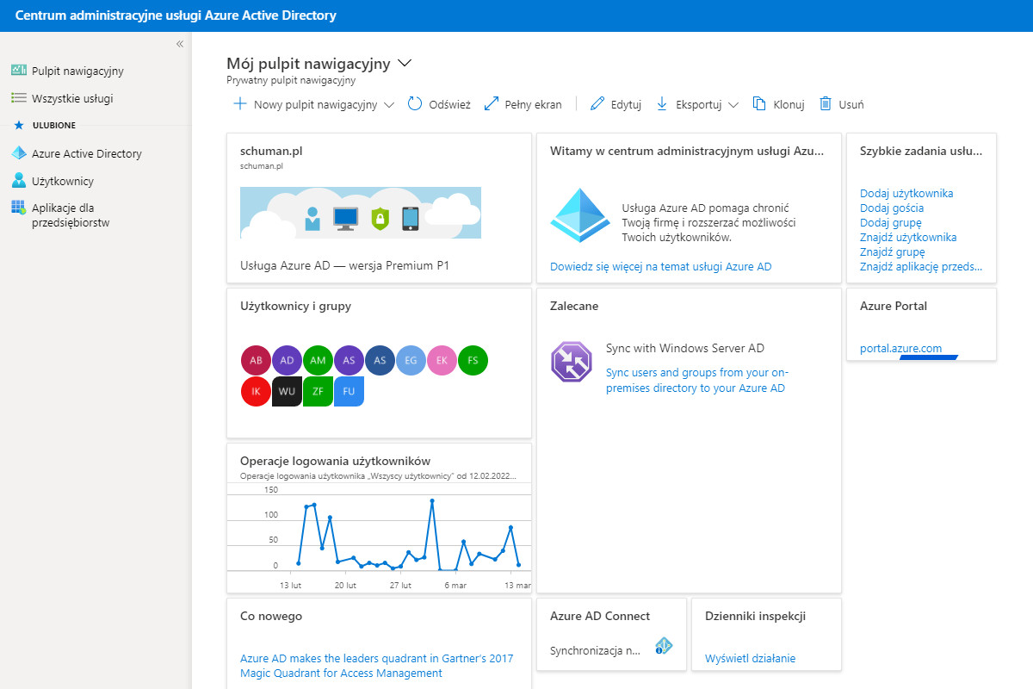Click the Odśwież label
Image resolution: width=1033 pixels, height=689 pixels.
[x=449, y=104]
